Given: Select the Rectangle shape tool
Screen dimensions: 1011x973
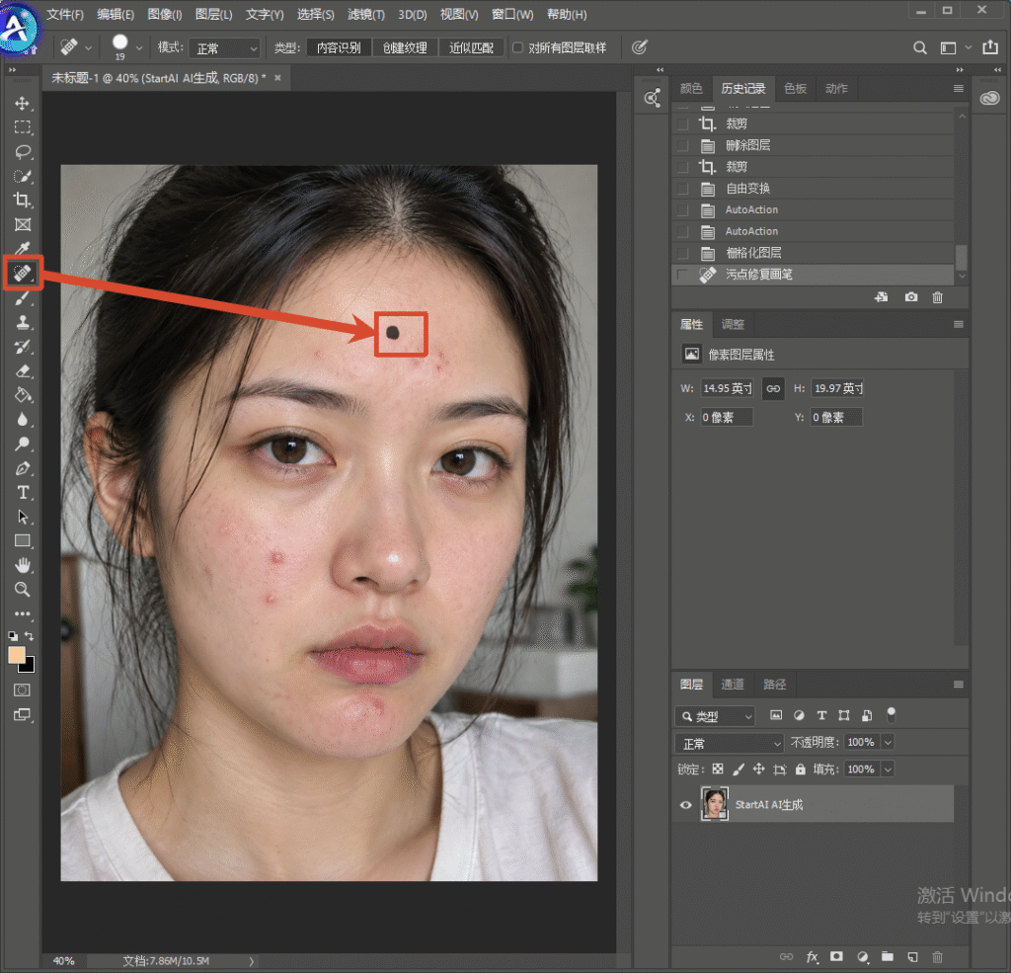Looking at the screenshot, I should 23,540.
